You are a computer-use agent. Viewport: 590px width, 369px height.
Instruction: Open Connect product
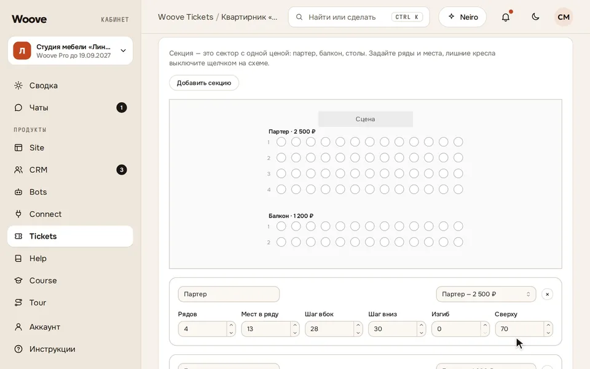coord(70,214)
